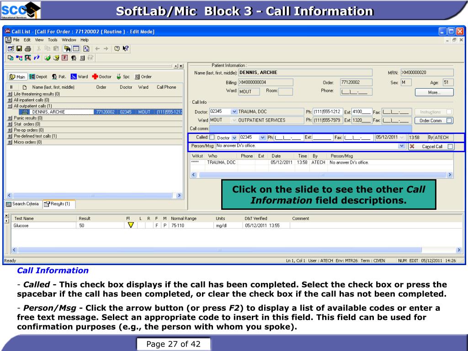
Task: Open the Help menu
Action: (85, 40)
